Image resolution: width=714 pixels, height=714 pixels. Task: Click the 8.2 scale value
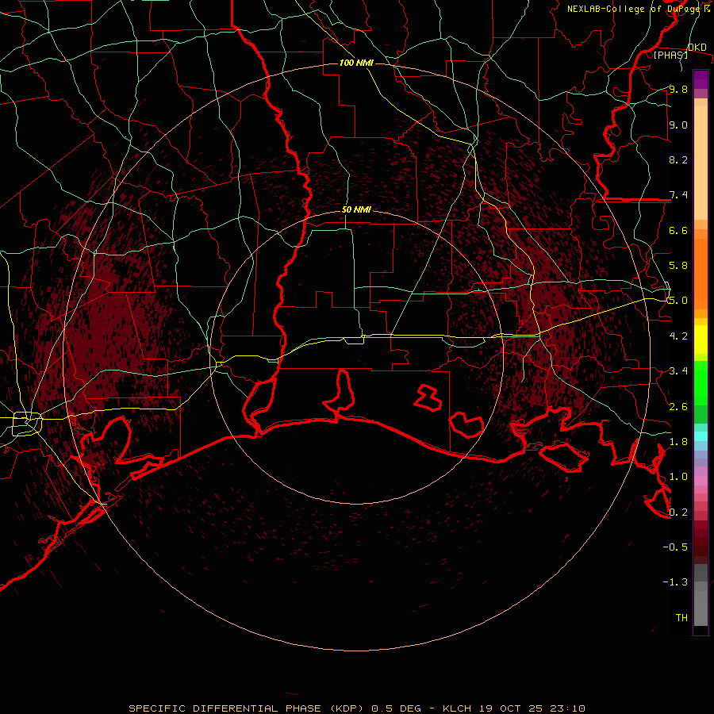[678, 159]
